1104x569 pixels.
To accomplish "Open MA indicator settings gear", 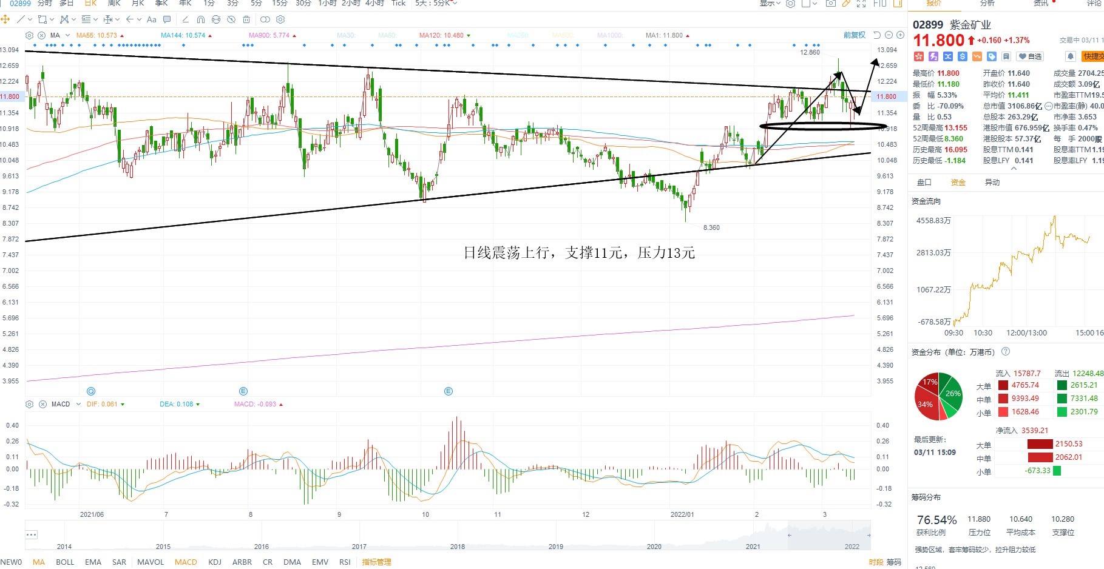I will (30, 35).
